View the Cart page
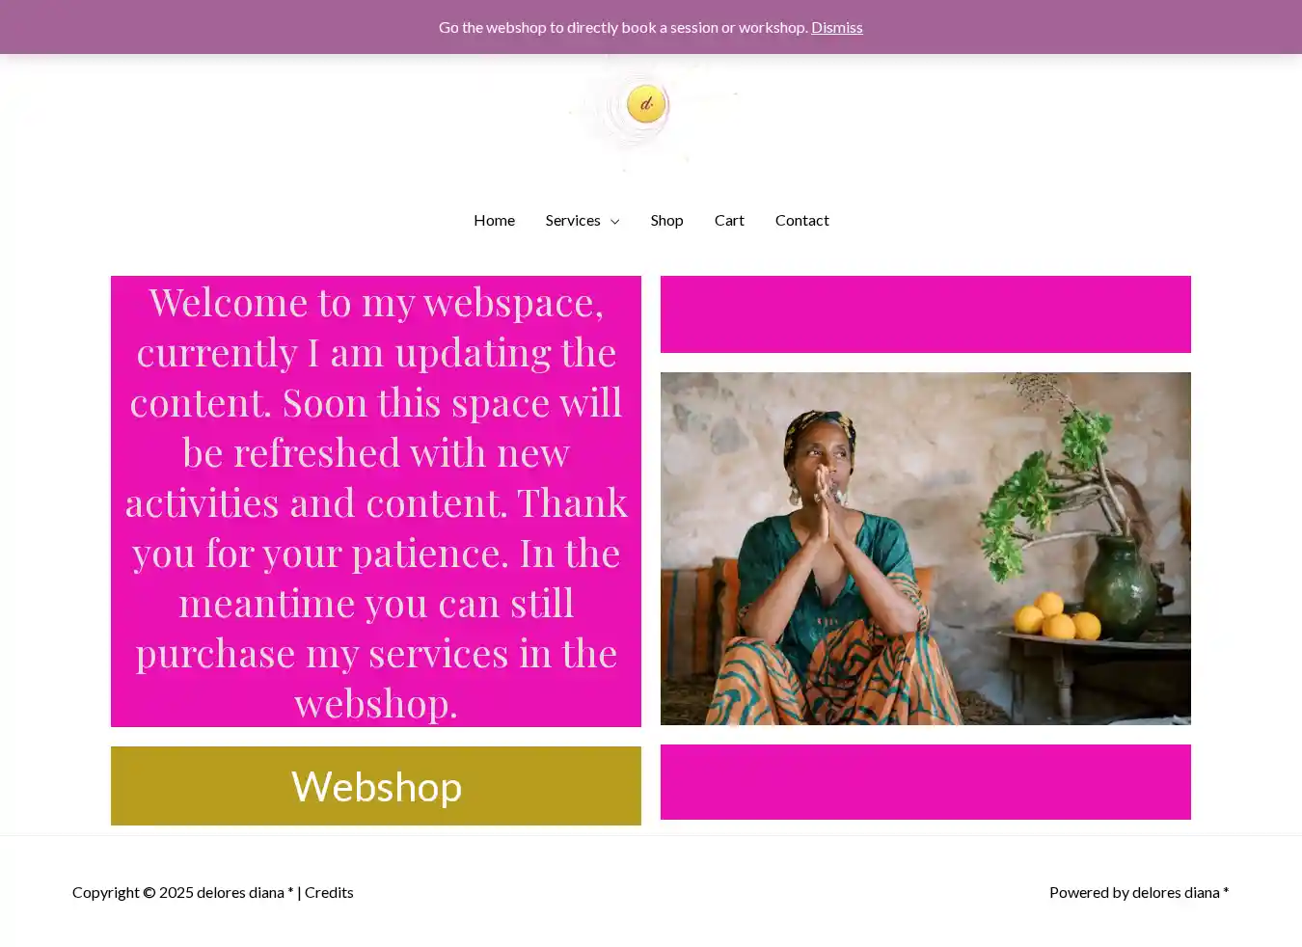The height and width of the screenshot is (947, 1302). [x=729, y=220]
